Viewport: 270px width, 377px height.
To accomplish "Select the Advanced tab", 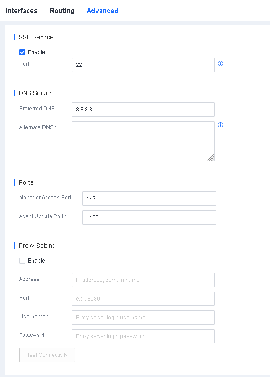I will click(x=102, y=11).
